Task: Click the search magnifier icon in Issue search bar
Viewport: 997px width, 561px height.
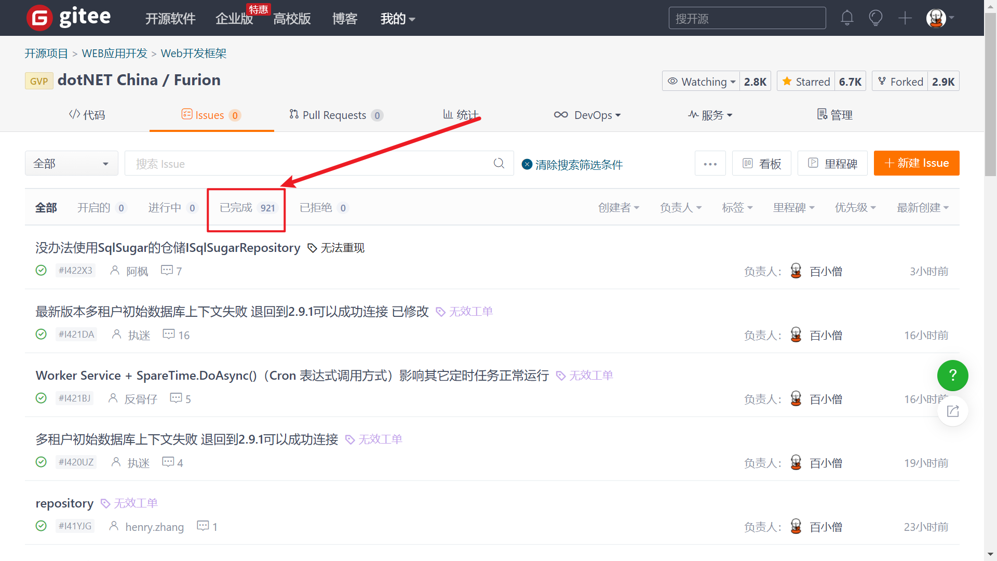Action: [x=499, y=163]
